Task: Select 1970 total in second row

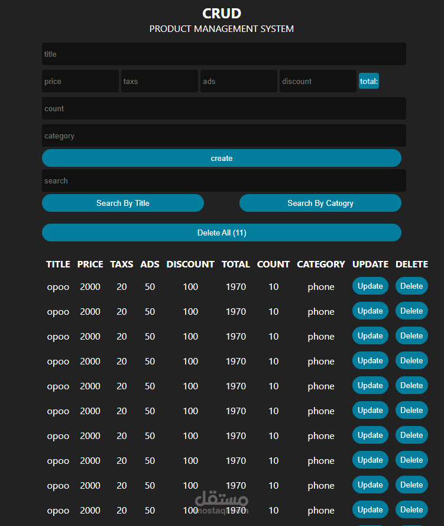Action: point(236,311)
